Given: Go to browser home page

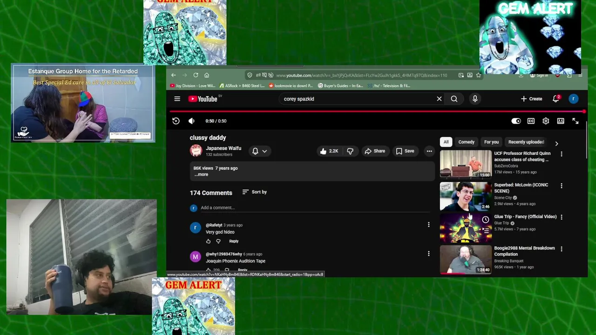Looking at the screenshot, I should 207,75.
